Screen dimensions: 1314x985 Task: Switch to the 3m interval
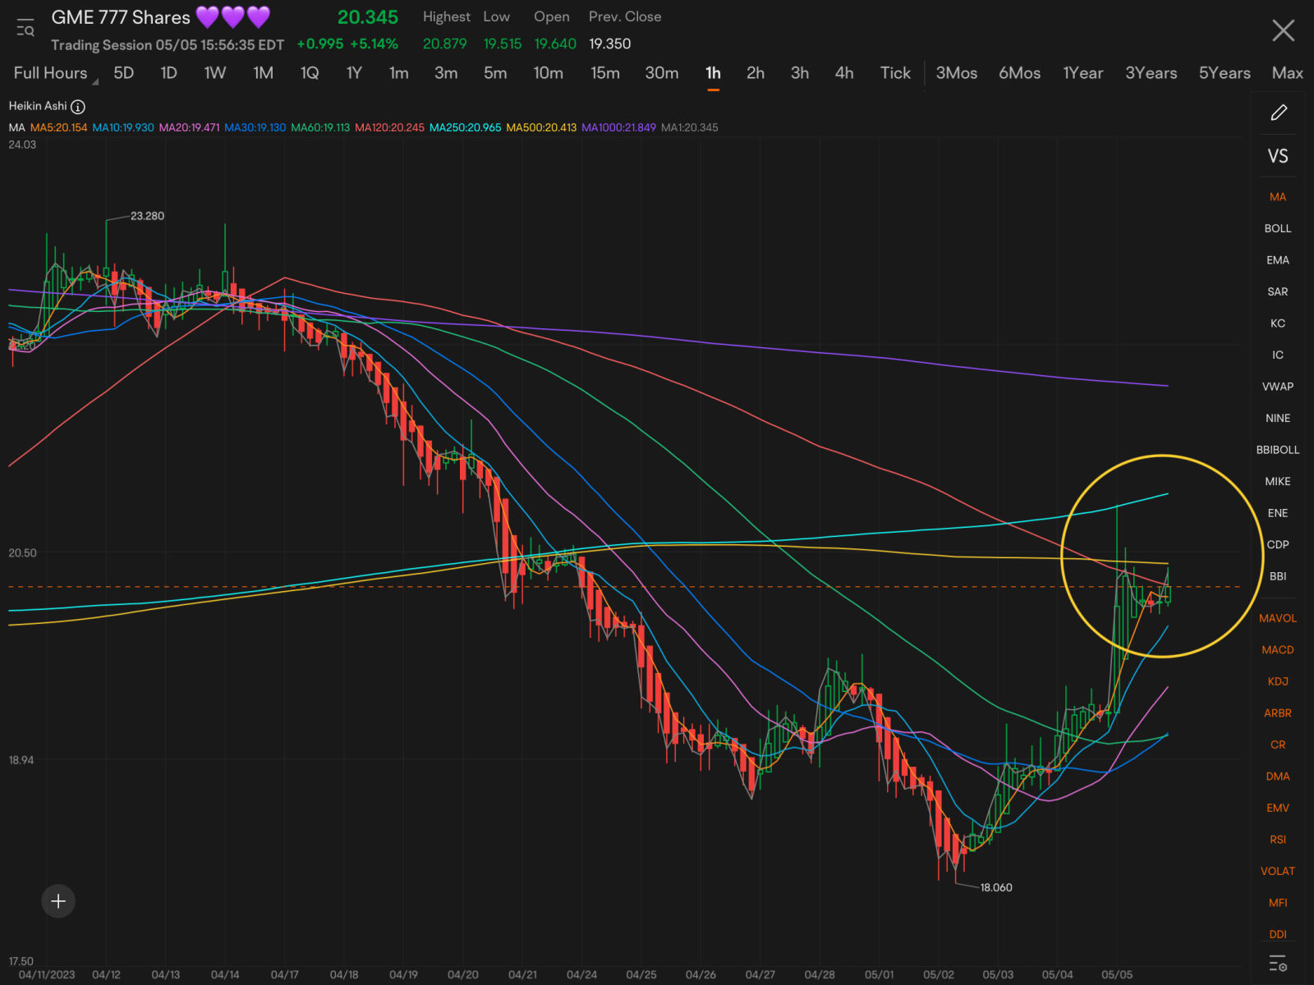coord(446,73)
